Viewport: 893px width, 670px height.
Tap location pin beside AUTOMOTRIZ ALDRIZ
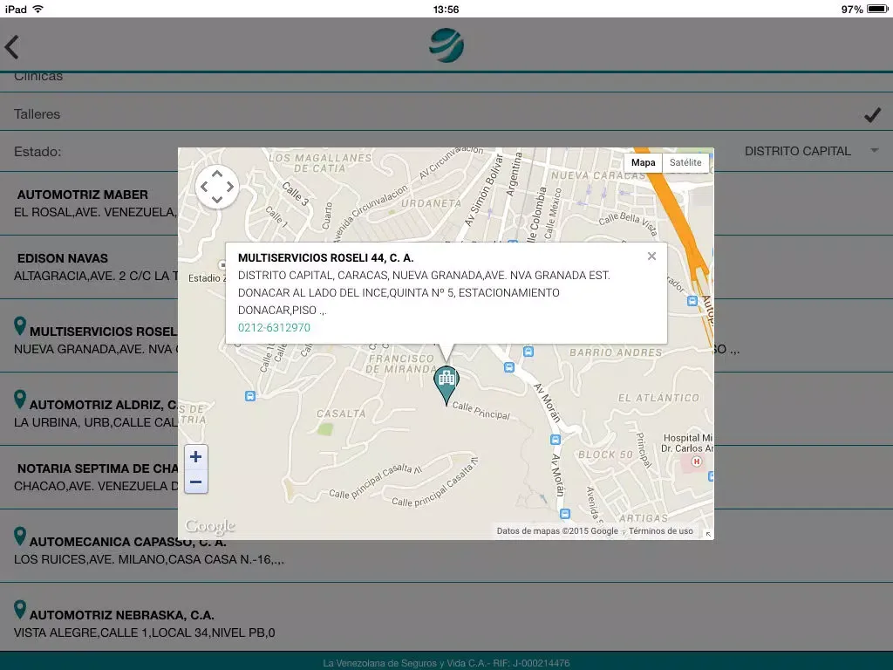click(x=20, y=400)
